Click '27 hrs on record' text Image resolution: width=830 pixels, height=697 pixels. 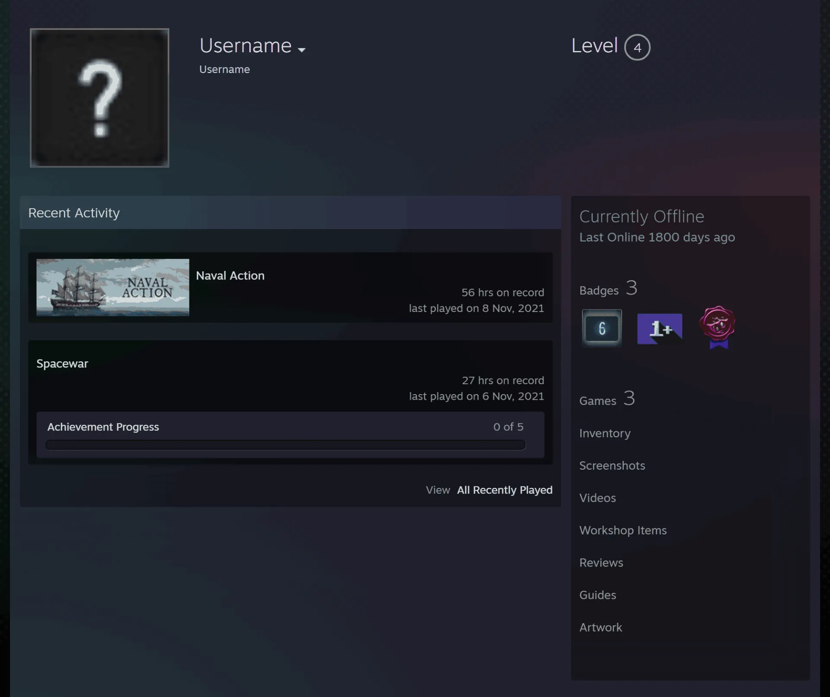point(503,381)
